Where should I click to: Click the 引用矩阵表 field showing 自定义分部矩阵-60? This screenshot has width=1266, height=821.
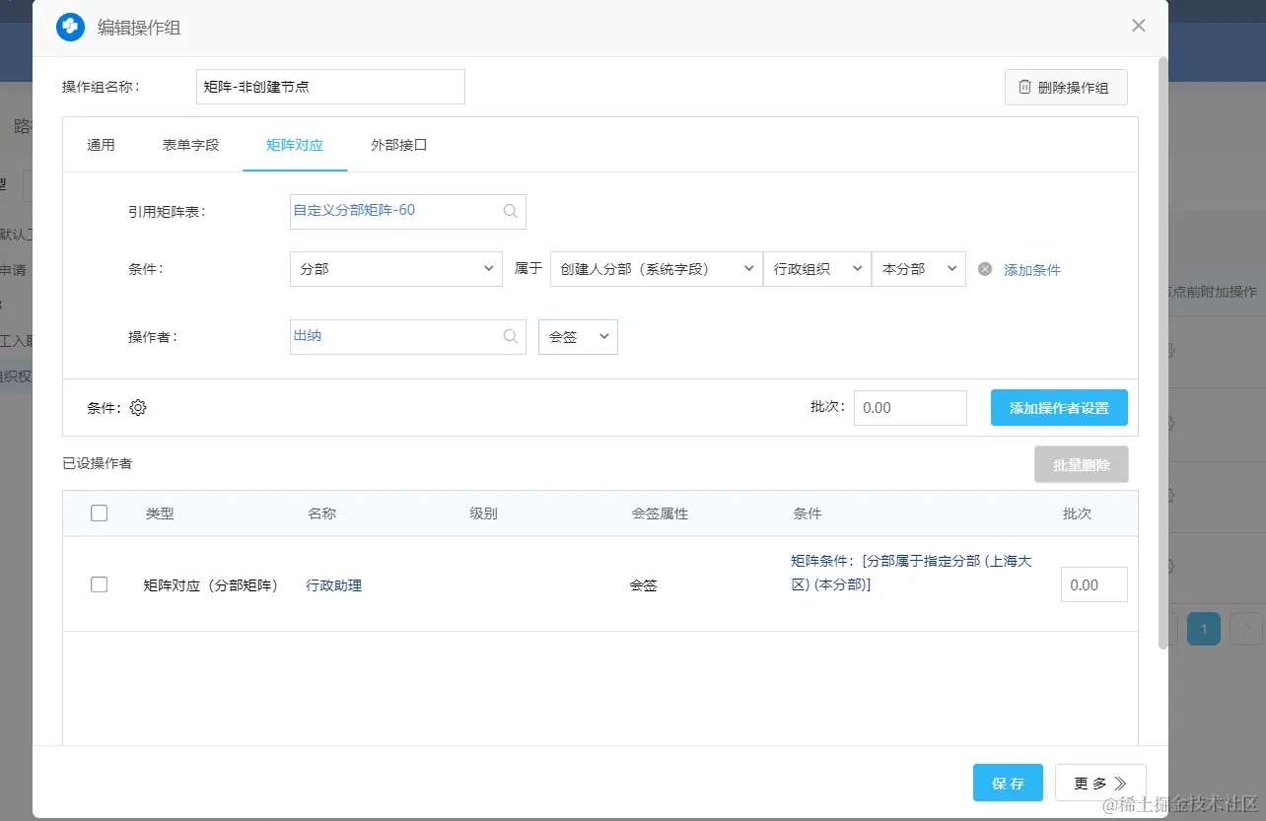[x=408, y=211]
